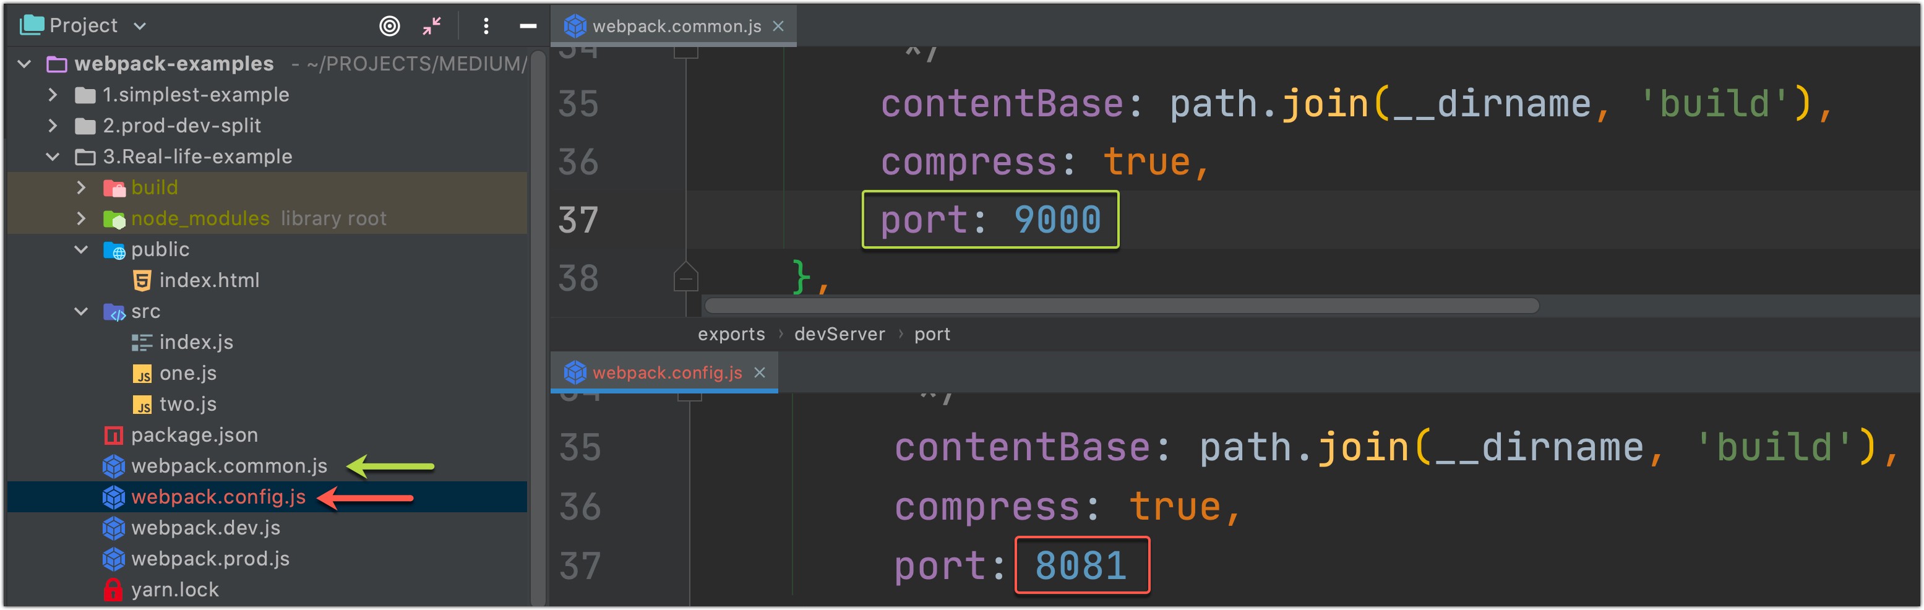Click the port value 9000 in top editor
The width and height of the screenshot is (1924, 610).
[x=1057, y=220]
